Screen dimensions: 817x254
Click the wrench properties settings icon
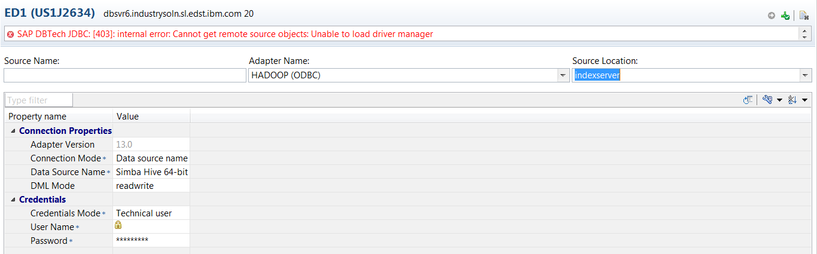[767, 100]
